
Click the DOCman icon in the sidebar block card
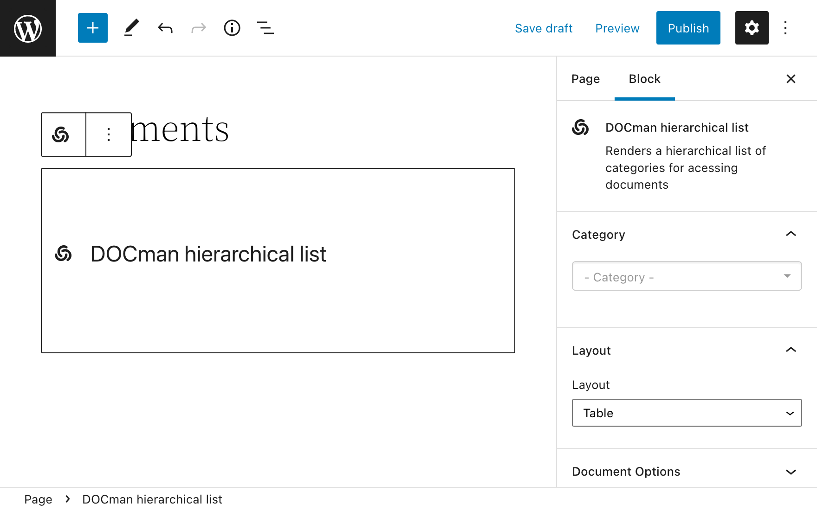point(580,127)
